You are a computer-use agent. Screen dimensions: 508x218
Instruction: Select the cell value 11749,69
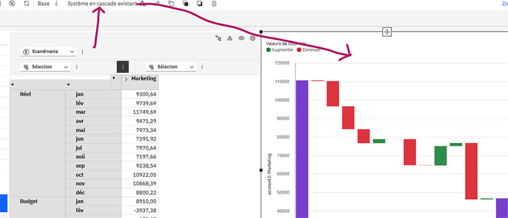click(140, 112)
